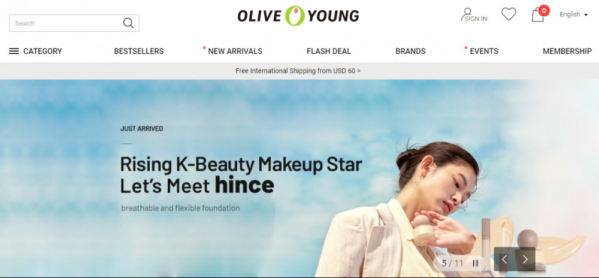The image size is (599, 278).
Task: Go to Flash Deal page
Action: tap(328, 51)
